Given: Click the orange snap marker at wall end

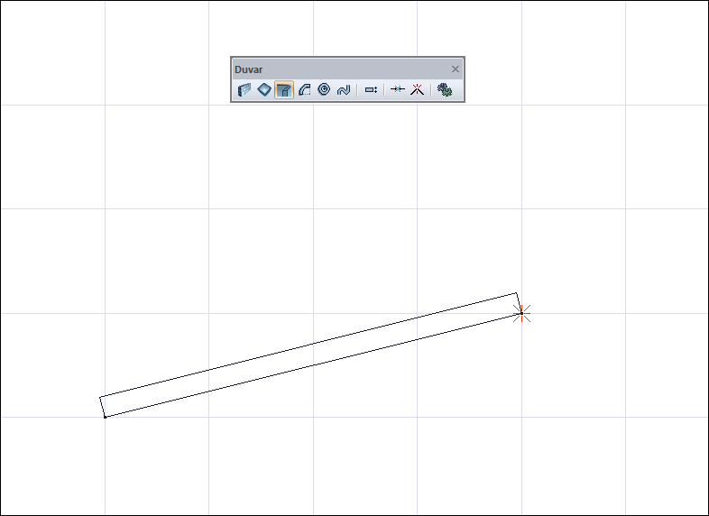Looking at the screenshot, I should click(x=521, y=313).
